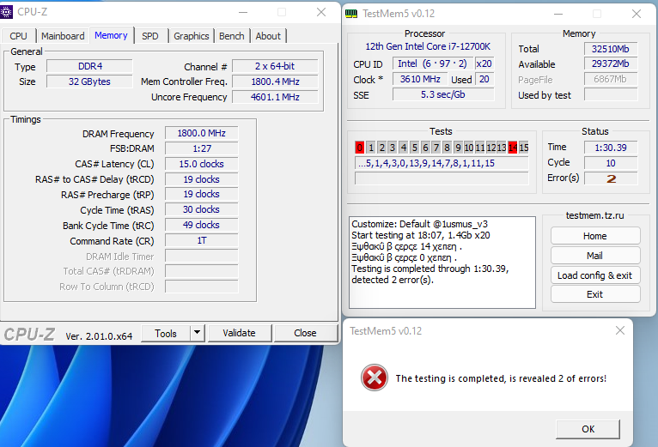The image size is (658, 447).
Task: Click test 7 indicator box
Action: (436, 148)
